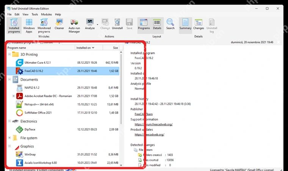This screenshot has height=171, width=288.
Task: Click the Folders created count 1403
Action: (x=170, y=155)
